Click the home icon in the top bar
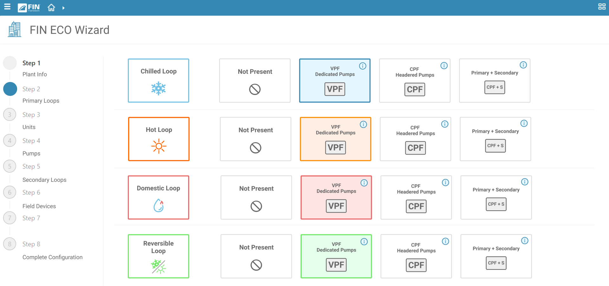 click(x=51, y=7)
